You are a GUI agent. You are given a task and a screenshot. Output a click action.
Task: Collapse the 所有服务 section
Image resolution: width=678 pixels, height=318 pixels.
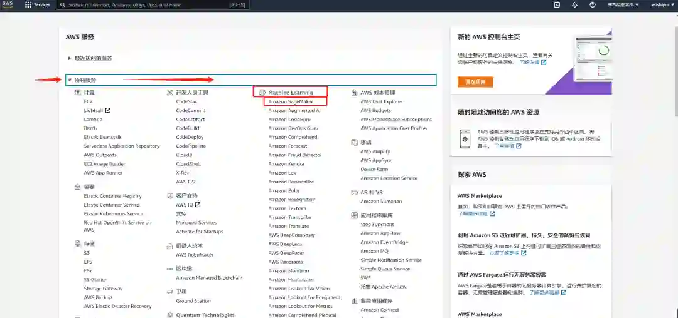(x=250, y=80)
